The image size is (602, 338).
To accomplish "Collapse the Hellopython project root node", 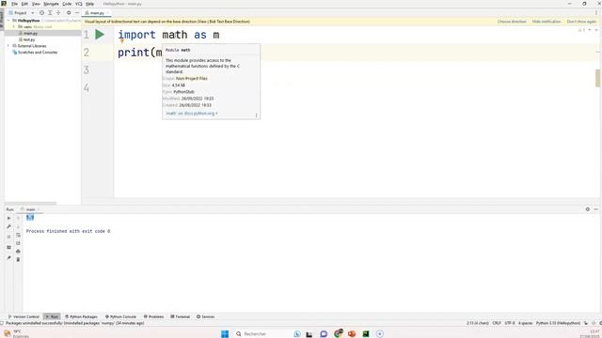I will coord(8,21).
